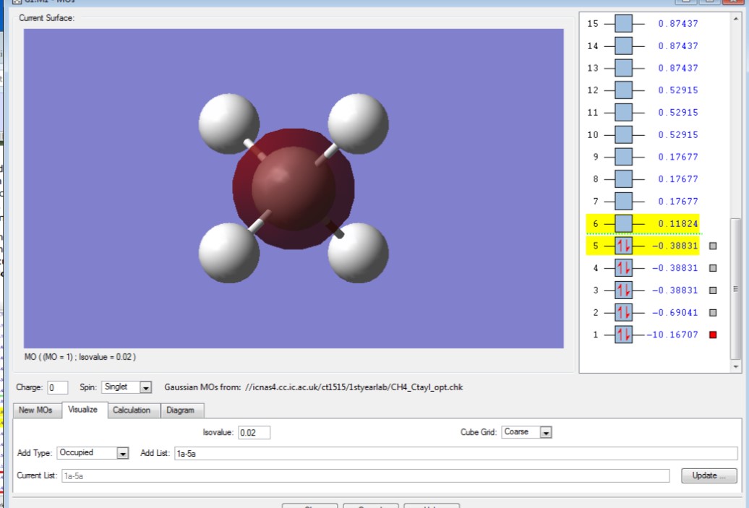Toggle red surface marker for orbital 1

tap(713, 335)
